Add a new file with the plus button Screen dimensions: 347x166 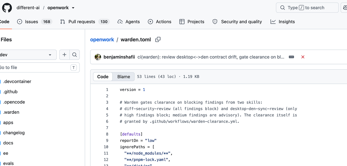64,55
